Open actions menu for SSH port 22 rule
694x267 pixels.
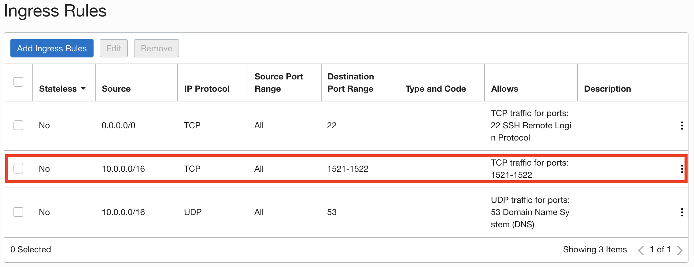pyautogui.click(x=682, y=126)
